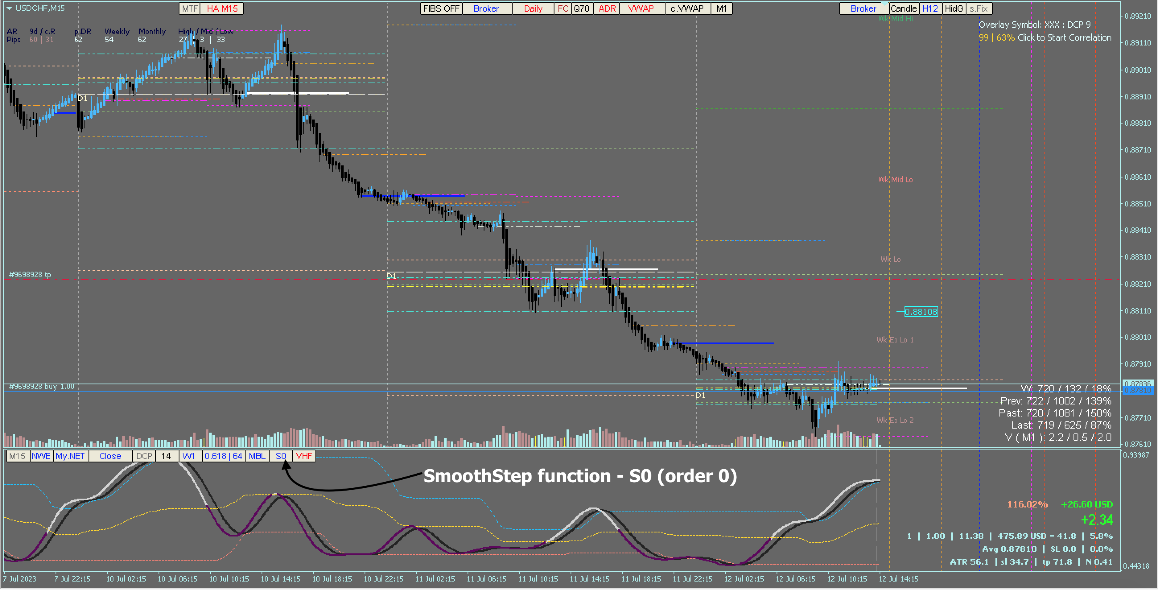This screenshot has height=590, width=1158.
Task: Click the S0 SmoothStep button
Action: coord(280,456)
